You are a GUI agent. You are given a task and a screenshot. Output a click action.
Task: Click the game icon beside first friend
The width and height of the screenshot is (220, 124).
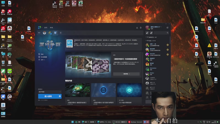click(167, 45)
